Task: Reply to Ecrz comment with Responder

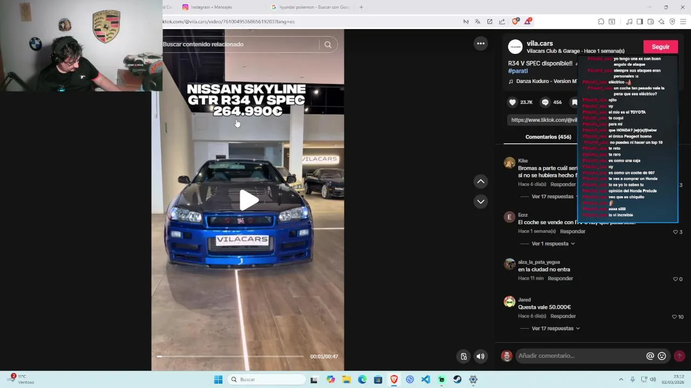Action: (572, 231)
